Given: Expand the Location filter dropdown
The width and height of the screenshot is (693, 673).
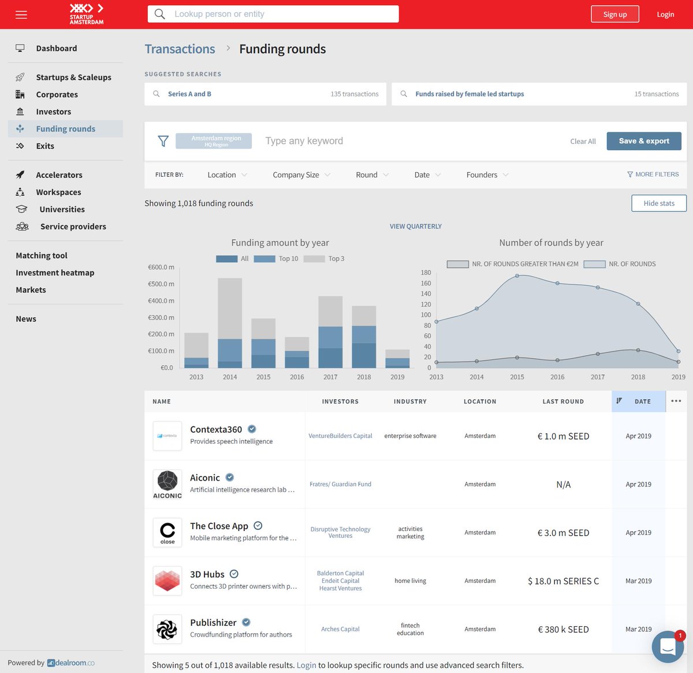Looking at the screenshot, I should point(228,174).
